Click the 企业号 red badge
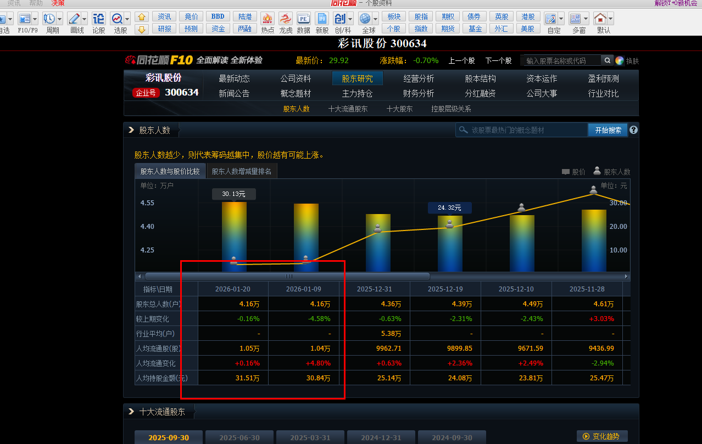This screenshot has width=702, height=444. point(146,93)
